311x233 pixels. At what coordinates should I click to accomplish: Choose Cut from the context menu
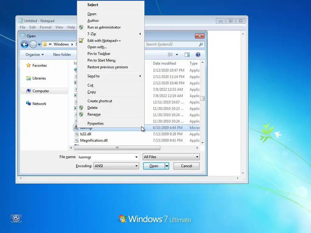pos(90,85)
